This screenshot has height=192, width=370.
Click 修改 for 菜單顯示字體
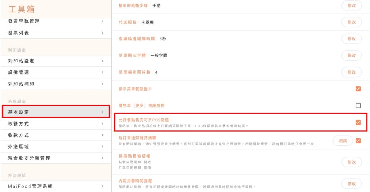[351, 56]
